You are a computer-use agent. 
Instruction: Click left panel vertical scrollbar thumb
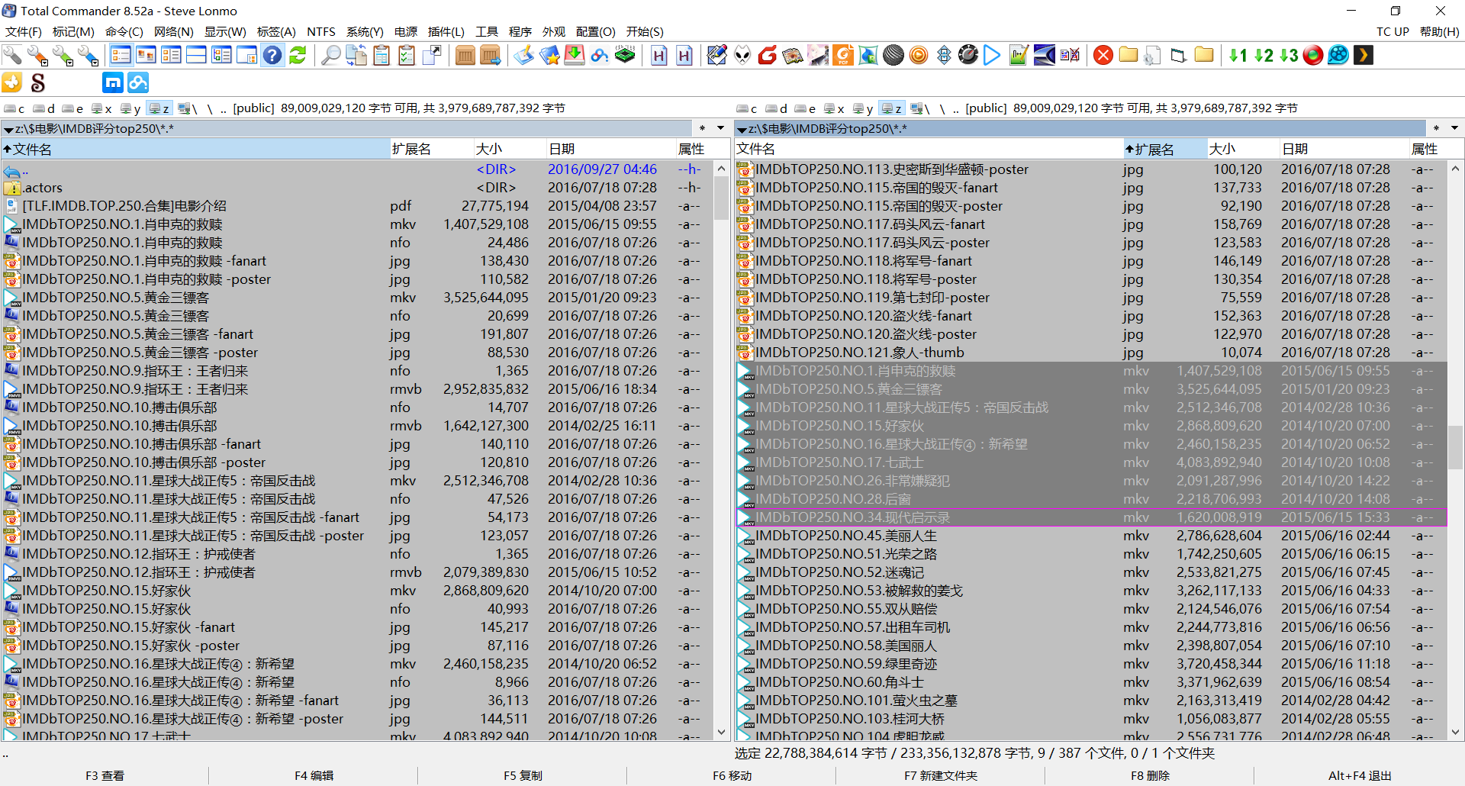tap(721, 198)
